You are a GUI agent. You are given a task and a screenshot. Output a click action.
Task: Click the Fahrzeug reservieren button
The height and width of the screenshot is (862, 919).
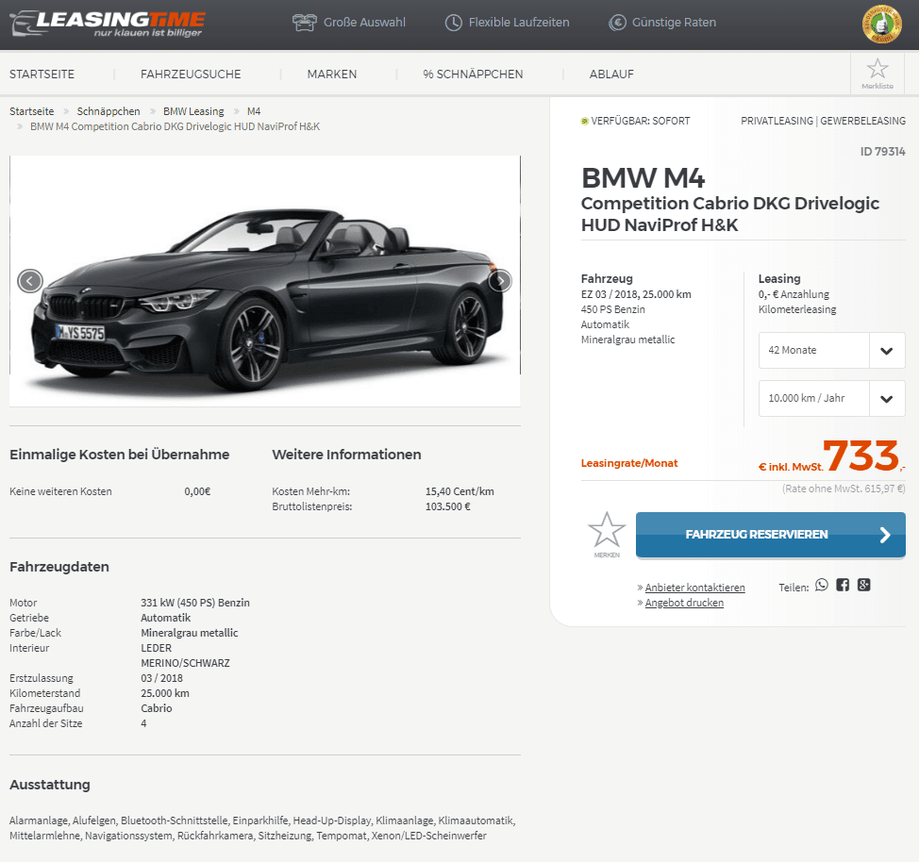click(x=771, y=535)
